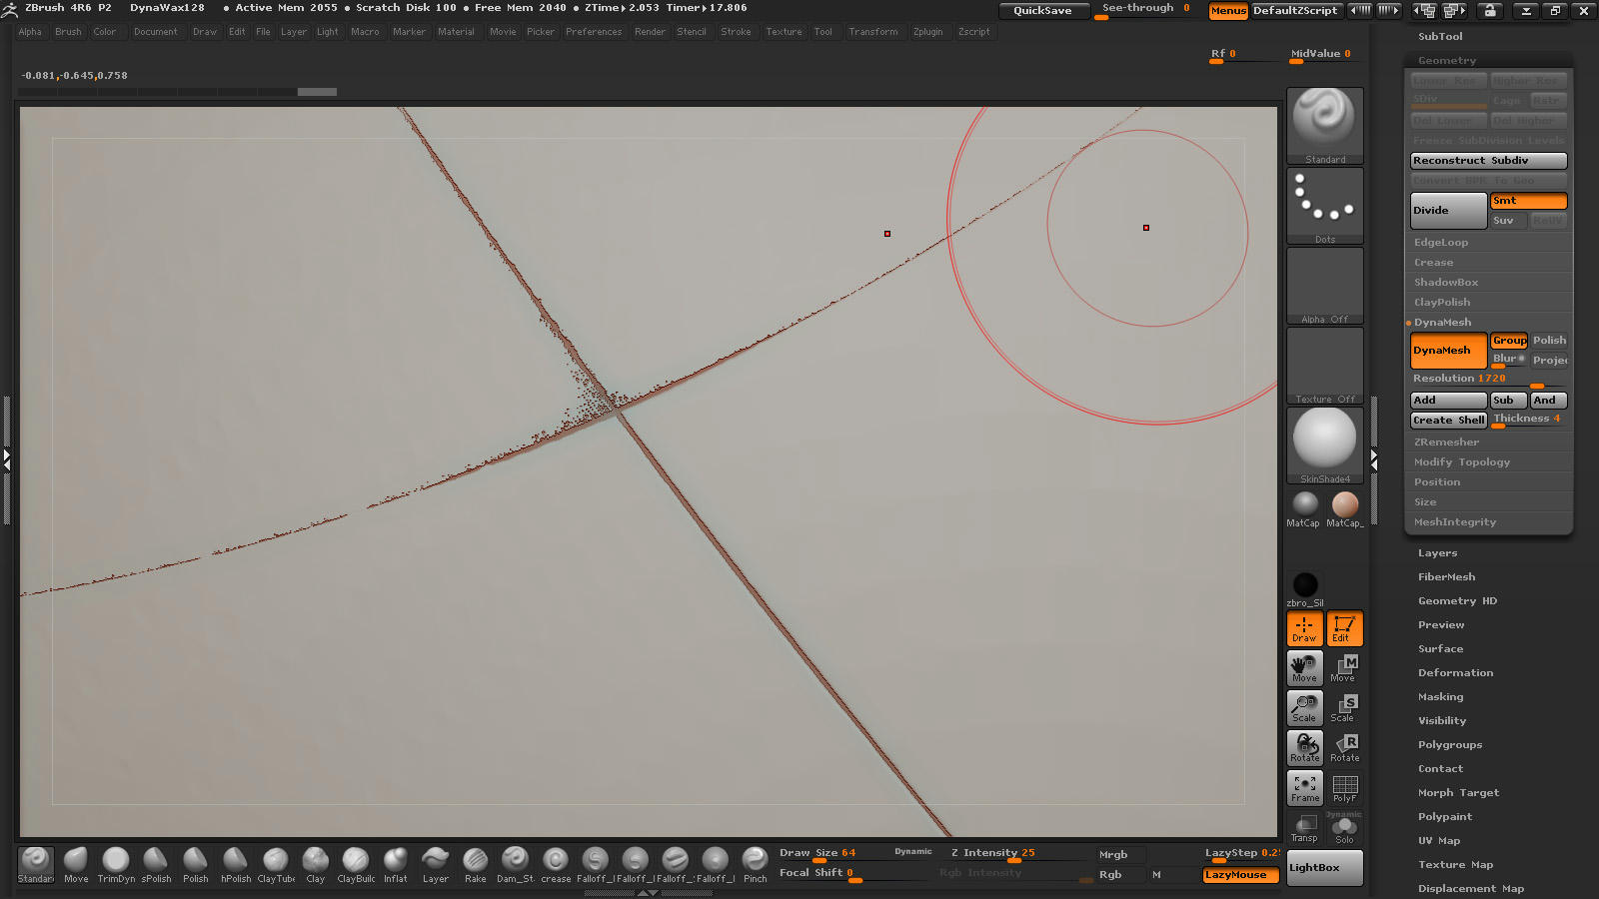Screen dimensions: 1599x899
Task: Activate the Move transform gizmo (M)
Action: (x=1345, y=668)
